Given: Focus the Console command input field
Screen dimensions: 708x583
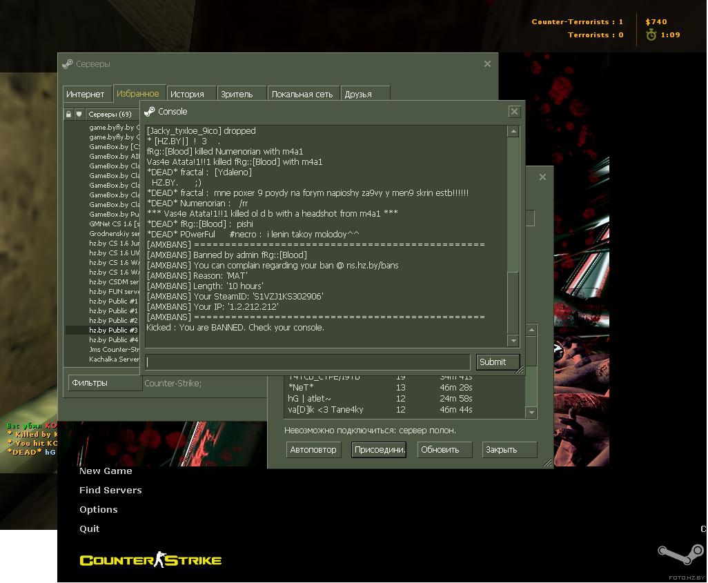Looking at the screenshot, I should 308,362.
